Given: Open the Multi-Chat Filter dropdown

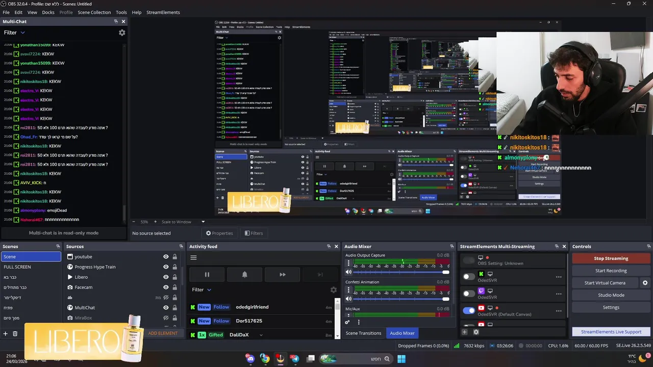Looking at the screenshot, I should click(x=14, y=33).
